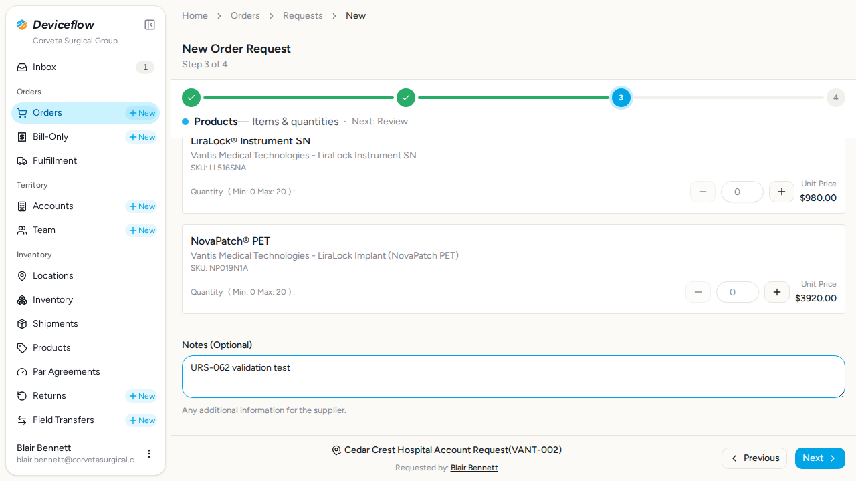The image size is (856, 481).
Task: Proceed with the Next button
Action: (820, 458)
